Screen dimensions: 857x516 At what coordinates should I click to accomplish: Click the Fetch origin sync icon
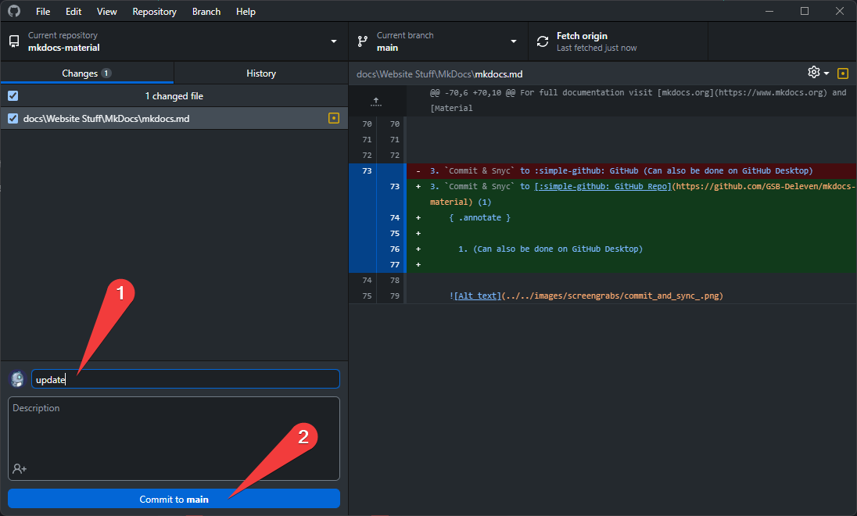click(542, 41)
